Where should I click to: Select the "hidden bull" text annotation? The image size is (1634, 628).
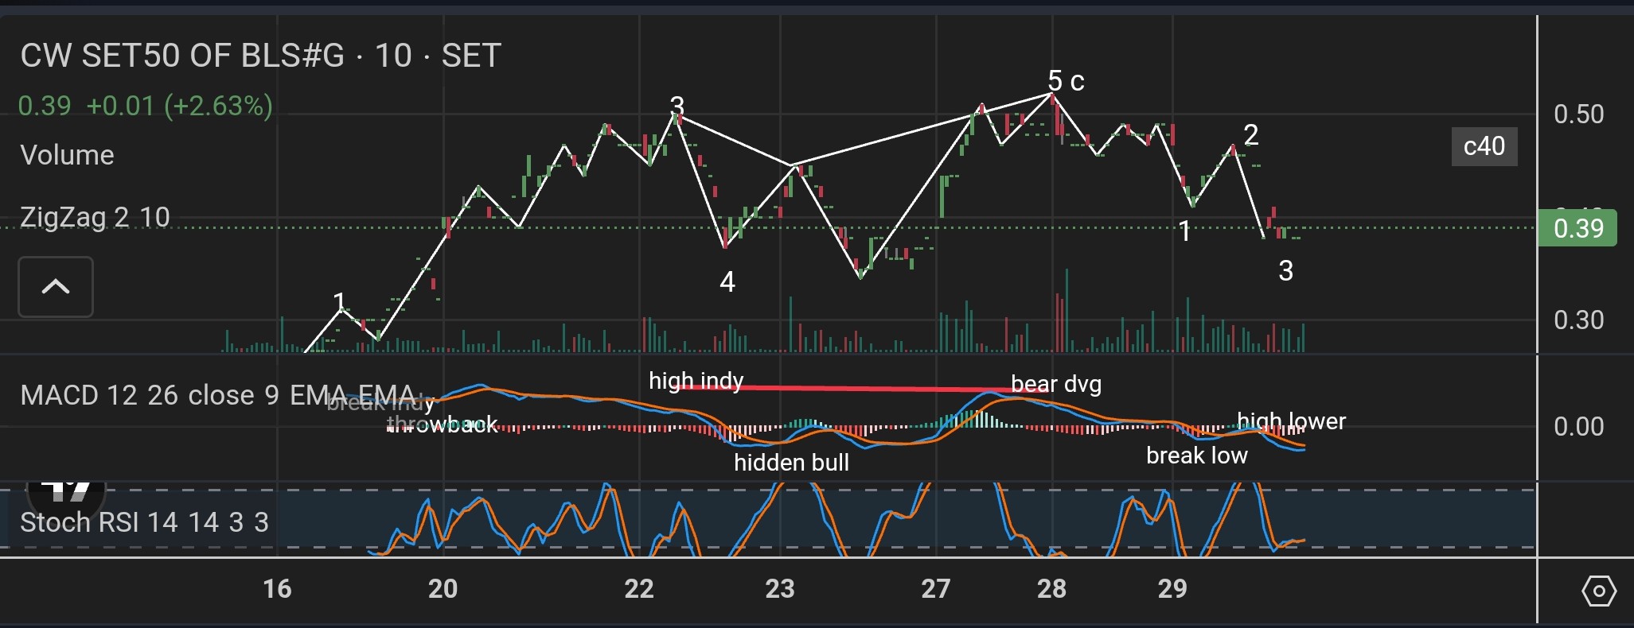(791, 463)
